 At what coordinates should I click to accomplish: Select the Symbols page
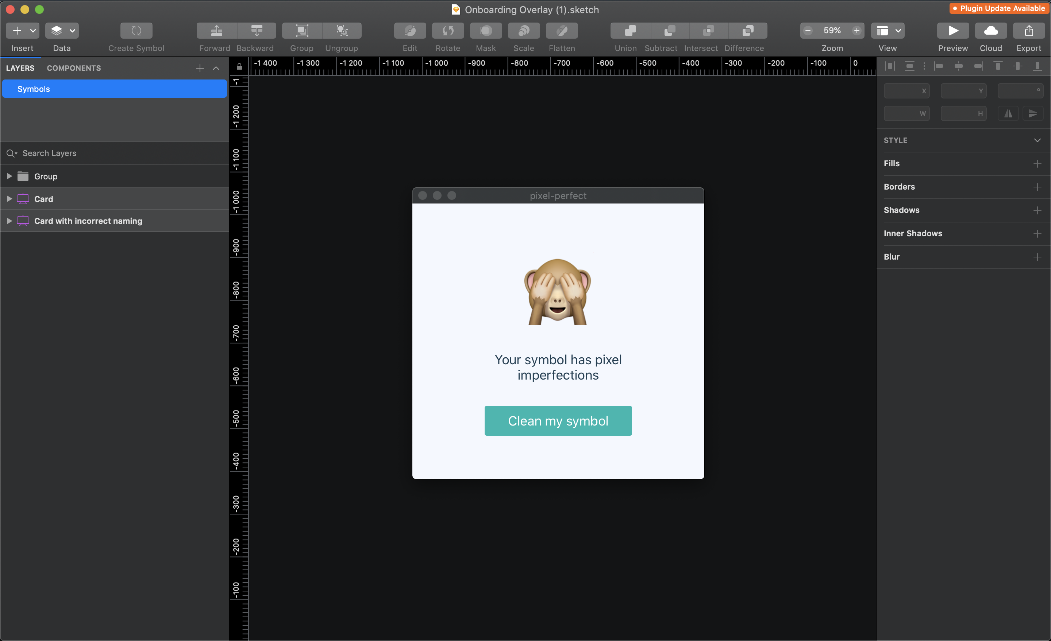tap(114, 89)
